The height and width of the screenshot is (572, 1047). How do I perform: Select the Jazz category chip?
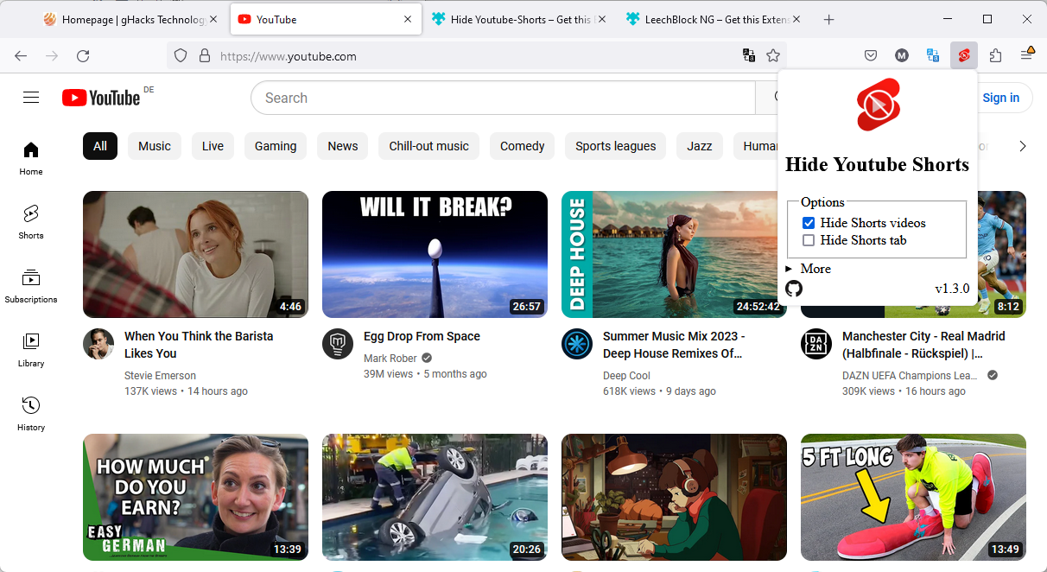coord(699,146)
